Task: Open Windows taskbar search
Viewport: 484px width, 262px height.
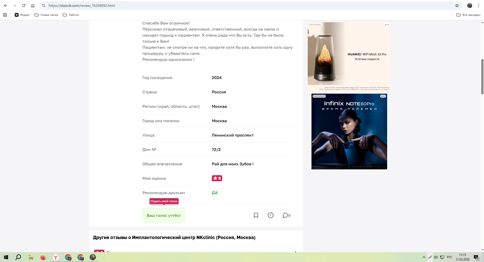Action: tap(18, 257)
